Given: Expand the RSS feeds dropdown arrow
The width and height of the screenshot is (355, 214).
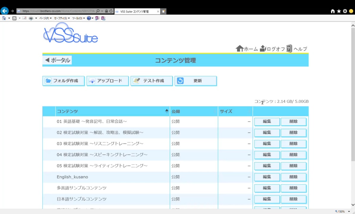Looking at the screenshot, I should tap(20, 18).
